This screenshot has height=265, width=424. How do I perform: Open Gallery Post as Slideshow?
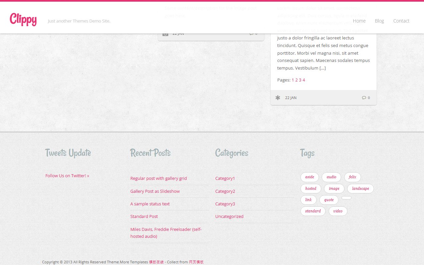tap(155, 191)
